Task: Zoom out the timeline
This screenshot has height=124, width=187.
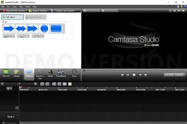Action: point(2,84)
